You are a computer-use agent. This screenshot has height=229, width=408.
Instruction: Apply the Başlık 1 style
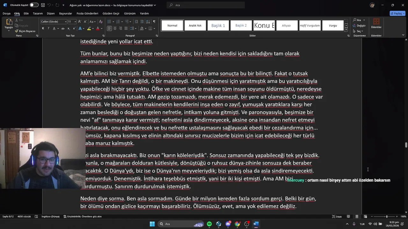click(218, 25)
